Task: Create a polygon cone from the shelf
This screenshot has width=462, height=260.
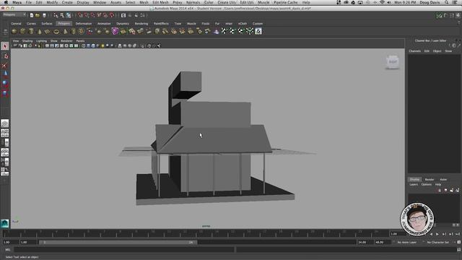Action: [x=40, y=31]
